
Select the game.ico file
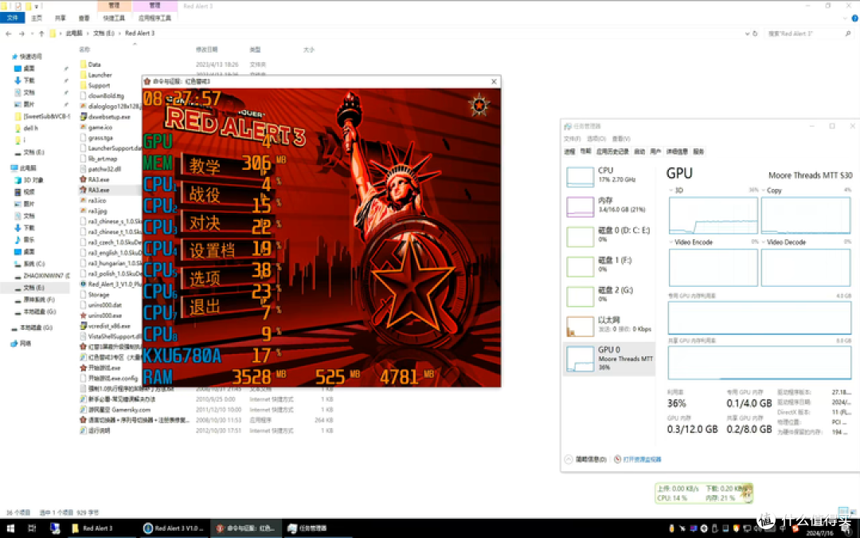click(x=96, y=127)
